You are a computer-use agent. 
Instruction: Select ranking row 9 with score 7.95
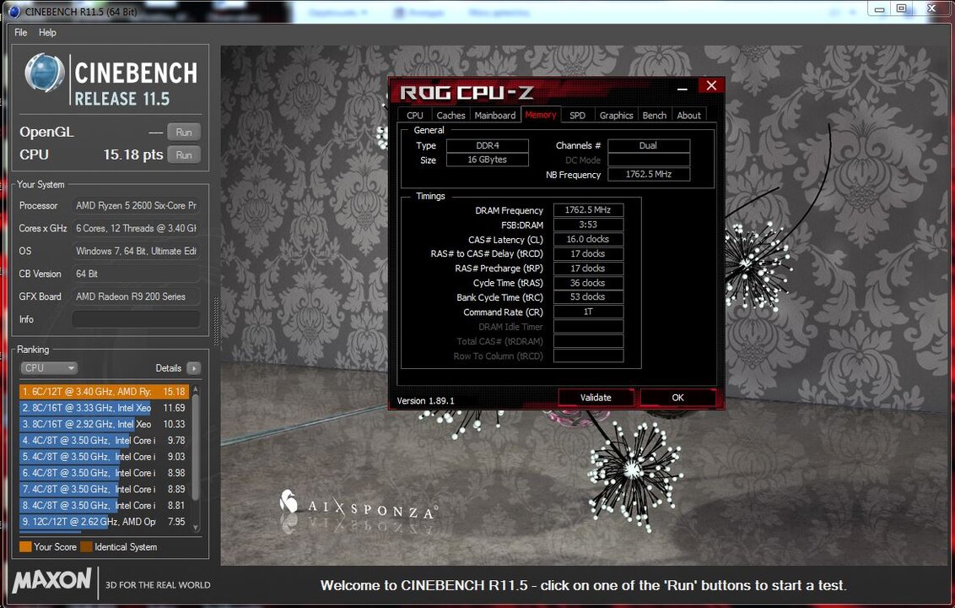tap(104, 521)
